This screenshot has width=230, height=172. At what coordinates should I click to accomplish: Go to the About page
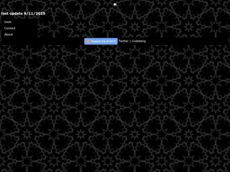point(9,34)
